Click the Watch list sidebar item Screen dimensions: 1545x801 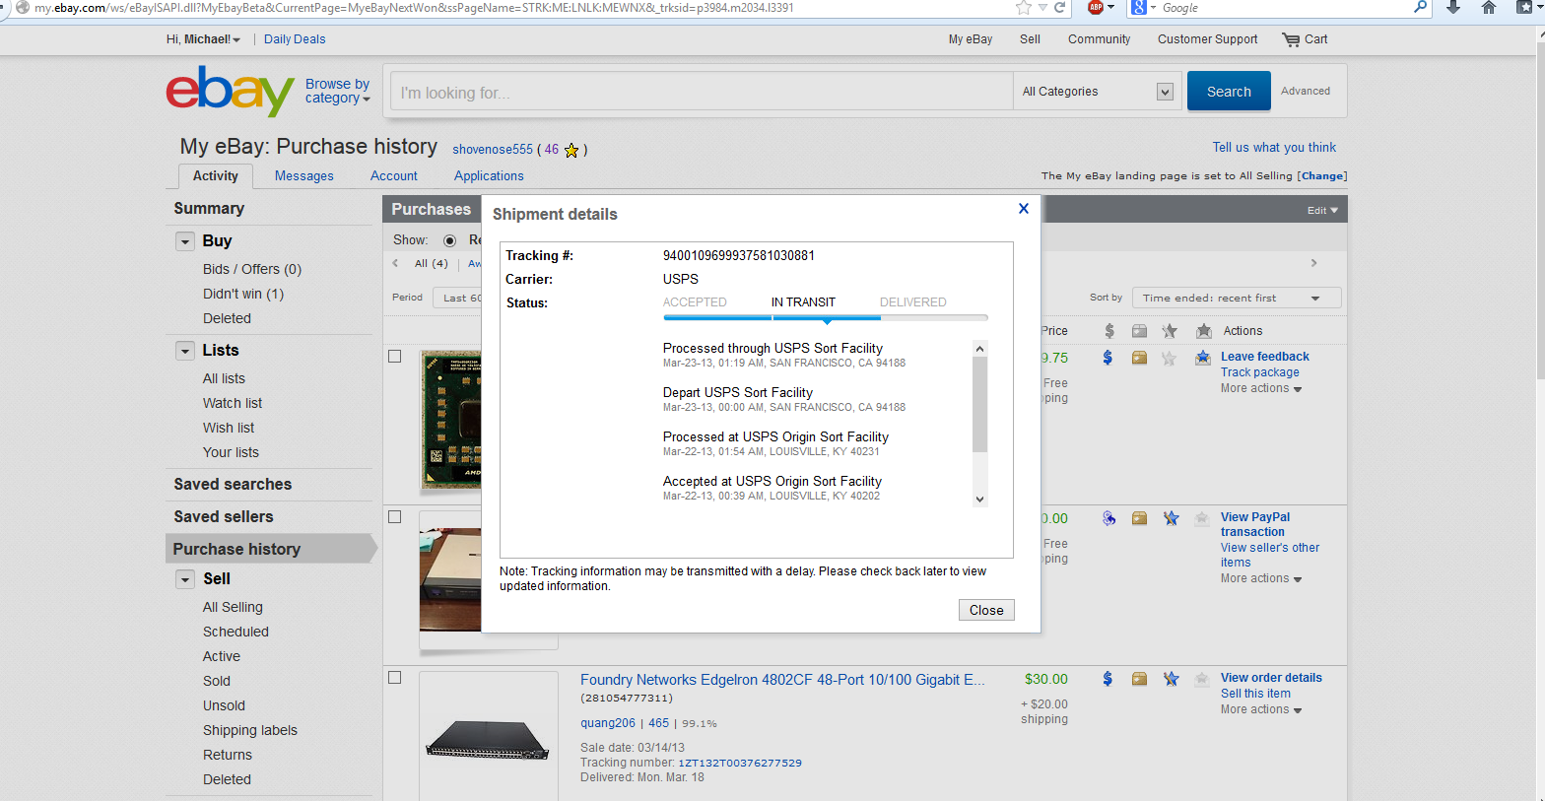point(233,403)
